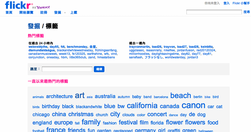The image size is (251, 132).
Task: Open the フラッシなし tag
Action: [x=154, y=57]
